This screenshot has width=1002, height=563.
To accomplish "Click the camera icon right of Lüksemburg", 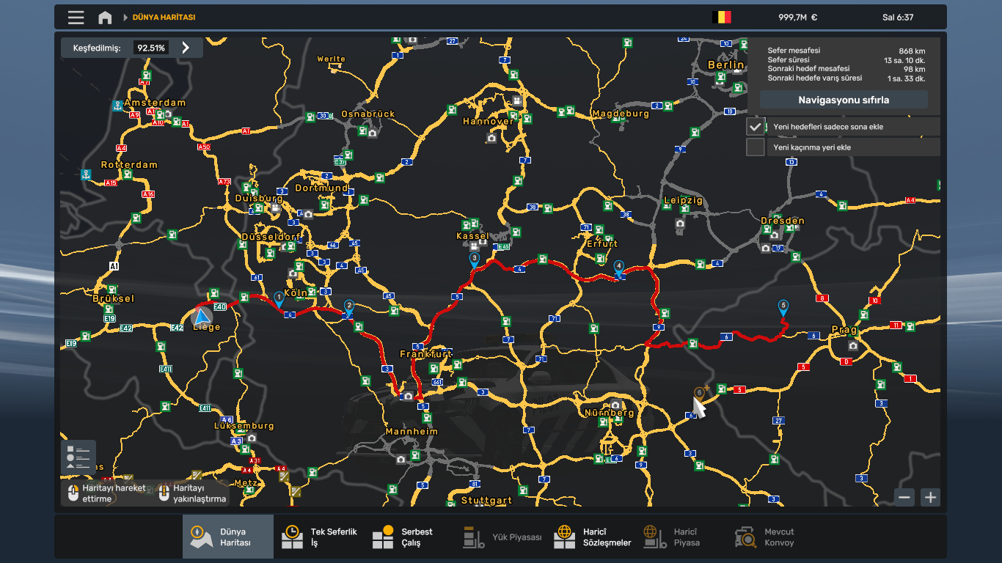I will click(252, 438).
